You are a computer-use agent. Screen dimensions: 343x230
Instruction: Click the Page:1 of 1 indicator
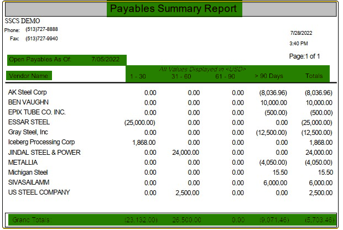pyautogui.click(x=304, y=56)
